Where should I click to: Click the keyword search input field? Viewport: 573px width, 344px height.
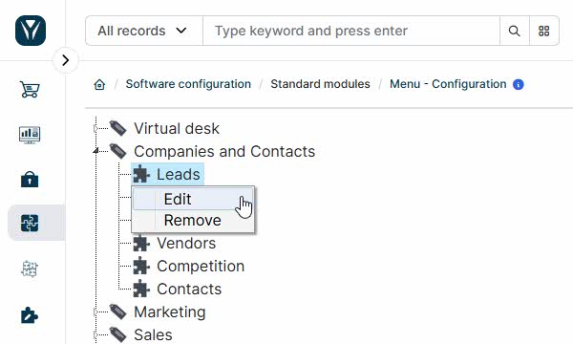coord(351,31)
